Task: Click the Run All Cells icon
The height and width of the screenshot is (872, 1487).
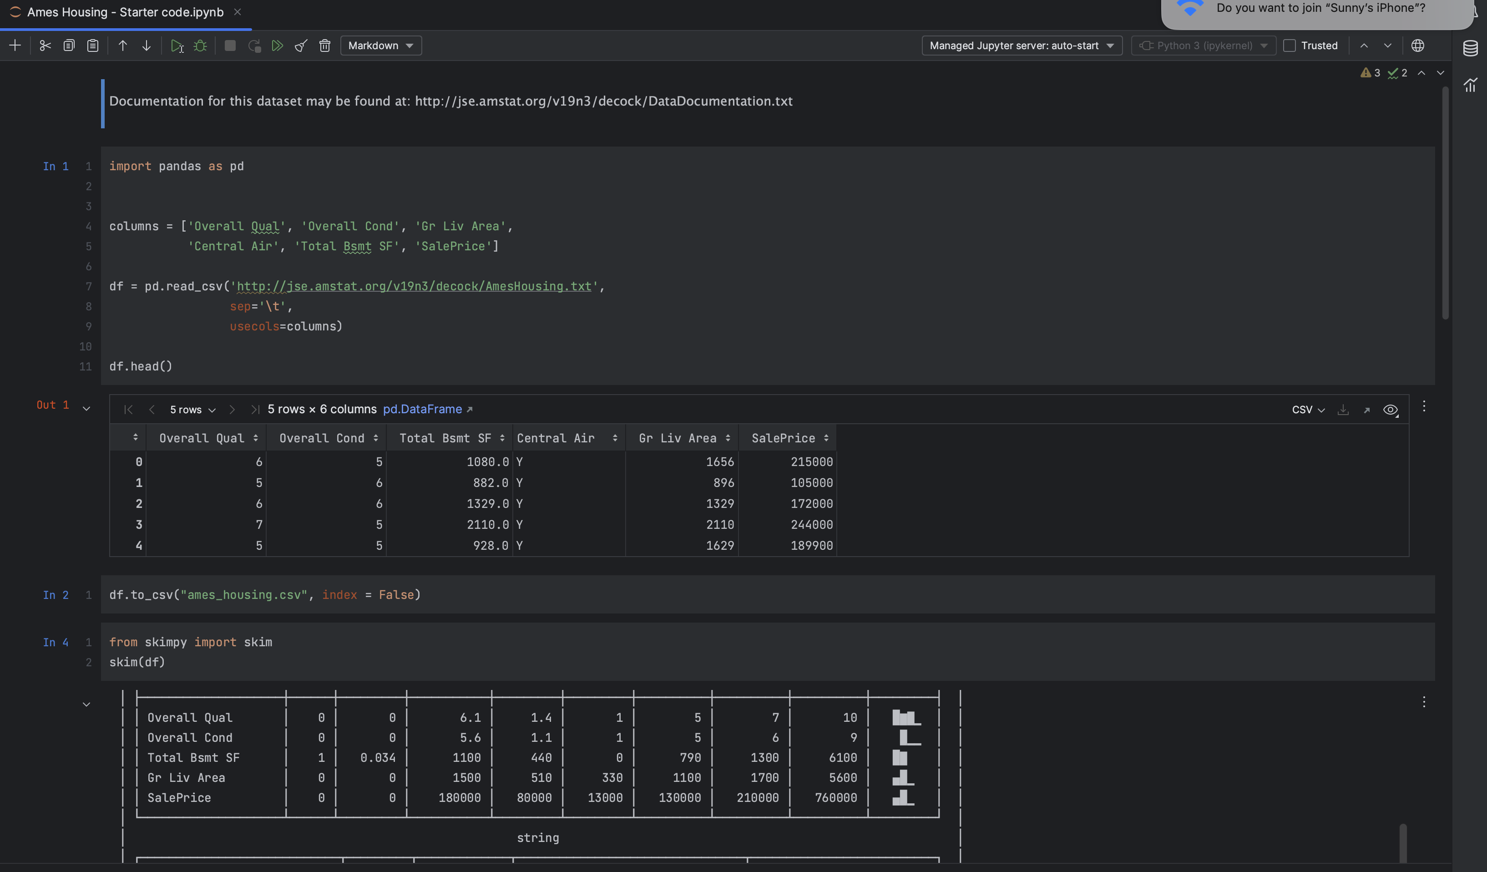Action: (277, 46)
